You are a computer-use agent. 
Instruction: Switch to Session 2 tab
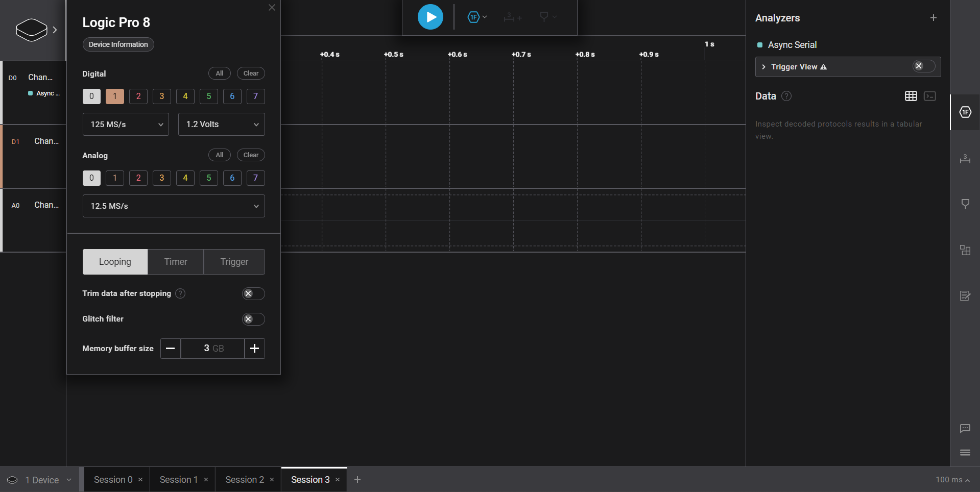pyautogui.click(x=245, y=480)
